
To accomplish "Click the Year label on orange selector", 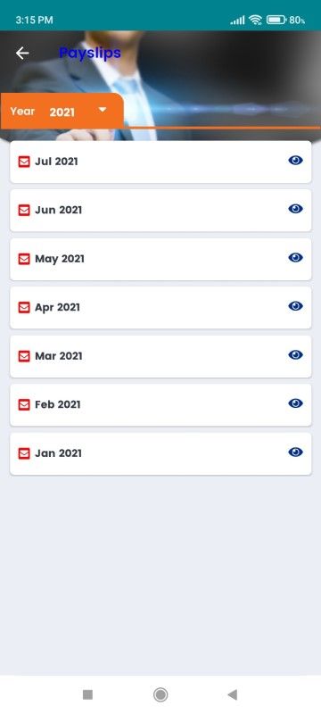I will (x=22, y=111).
